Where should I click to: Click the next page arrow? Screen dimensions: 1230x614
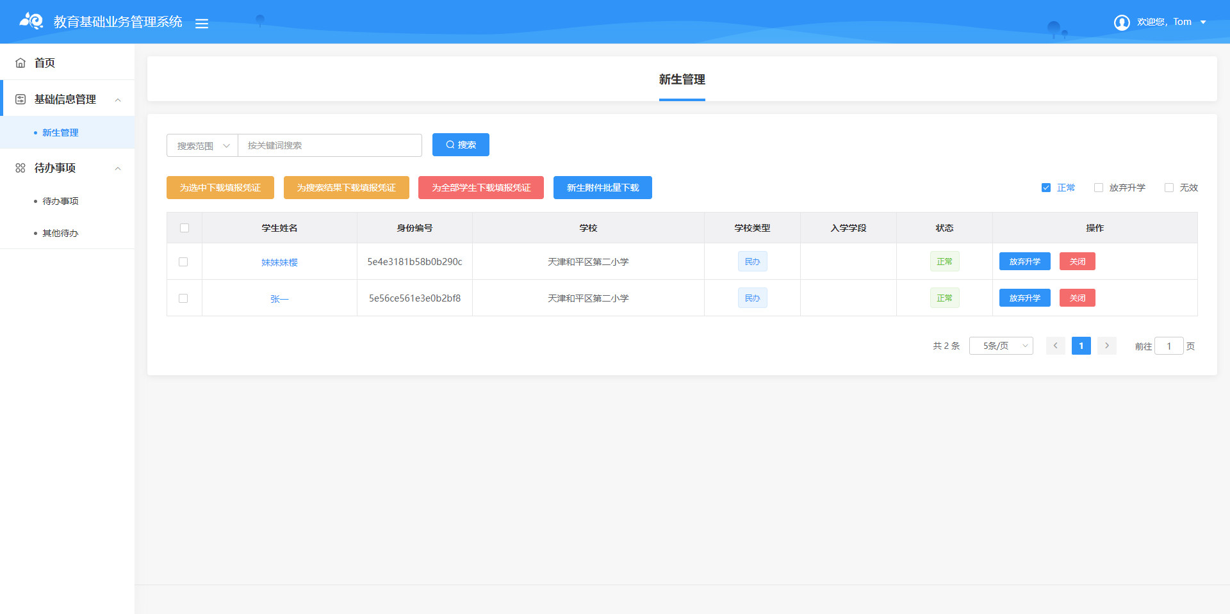click(x=1107, y=346)
